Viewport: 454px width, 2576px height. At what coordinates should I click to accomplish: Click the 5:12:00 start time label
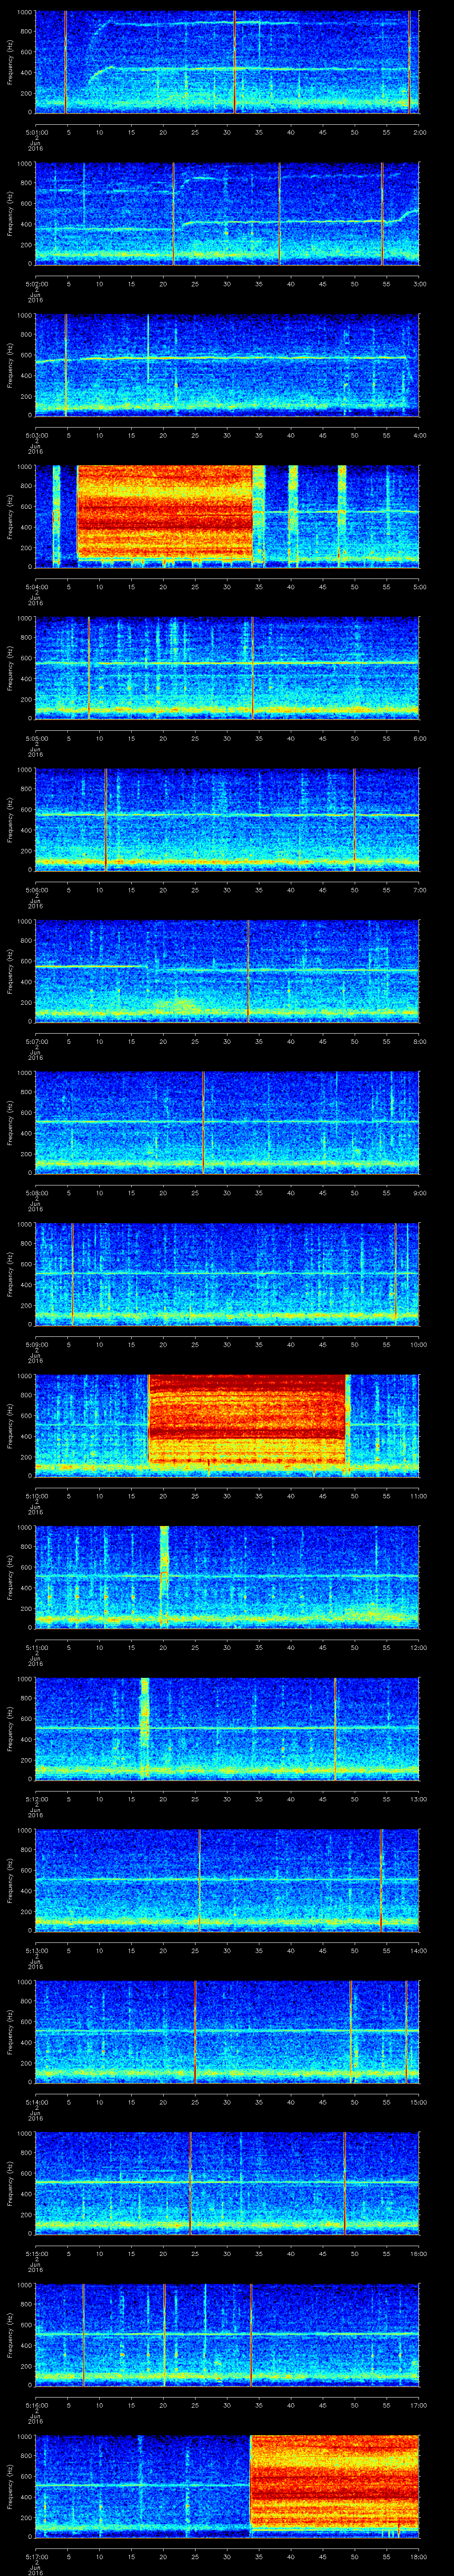point(37,1799)
